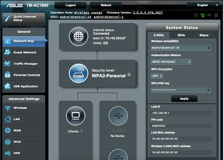
Task: Click the USB 3.0 No Device label
Action: (117, 136)
